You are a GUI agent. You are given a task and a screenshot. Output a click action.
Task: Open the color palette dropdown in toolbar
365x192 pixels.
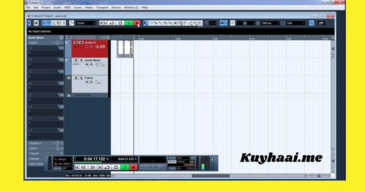click(322, 23)
